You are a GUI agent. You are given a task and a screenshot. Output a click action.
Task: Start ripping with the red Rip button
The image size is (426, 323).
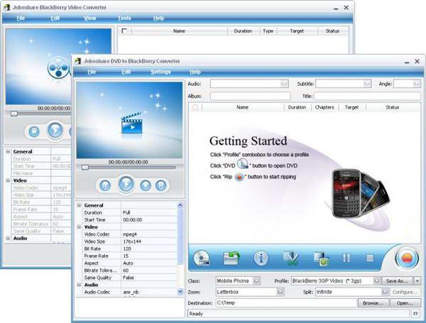[407, 258]
